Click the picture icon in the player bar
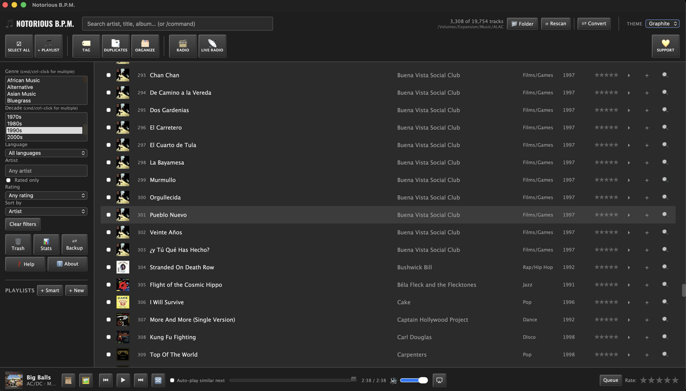This screenshot has height=391, width=686. (x=85, y=380)
